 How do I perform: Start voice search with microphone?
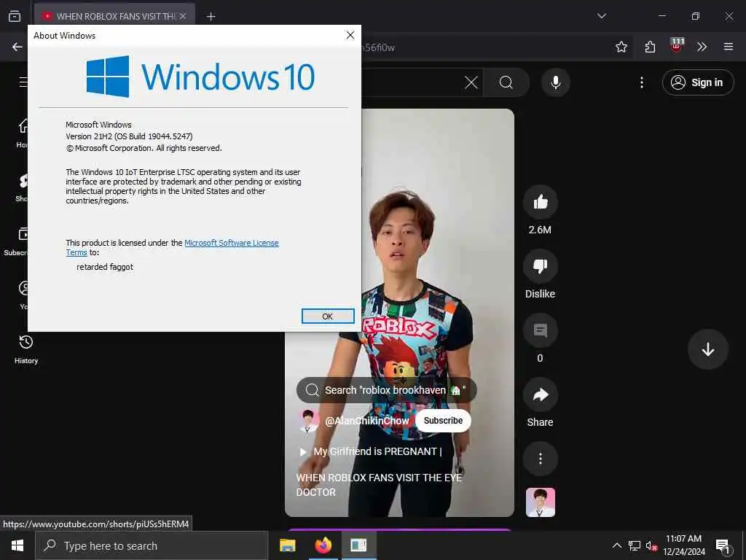(x=555, y=82)
